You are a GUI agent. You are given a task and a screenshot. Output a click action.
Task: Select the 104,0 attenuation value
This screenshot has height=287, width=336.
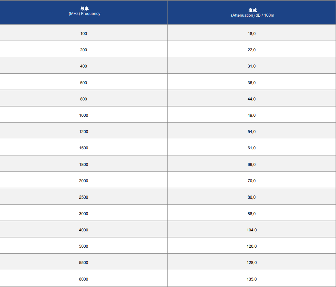[x=251, y=230]
